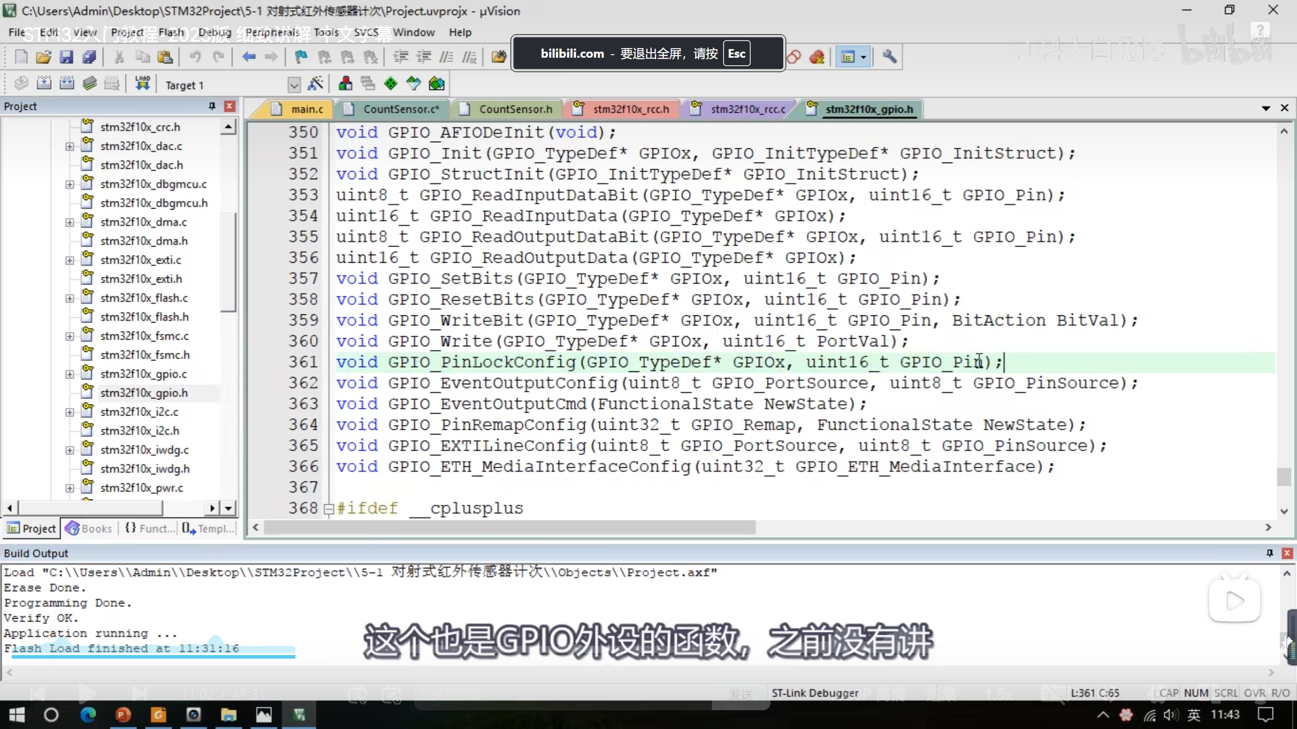This screenshot has width=1297, height=729.
Task: Click the Build target icon
Action: (44, 84)
